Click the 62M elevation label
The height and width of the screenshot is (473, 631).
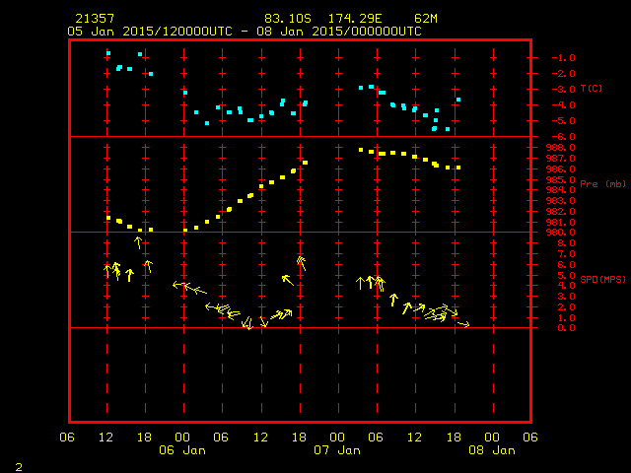coord(425,19)
